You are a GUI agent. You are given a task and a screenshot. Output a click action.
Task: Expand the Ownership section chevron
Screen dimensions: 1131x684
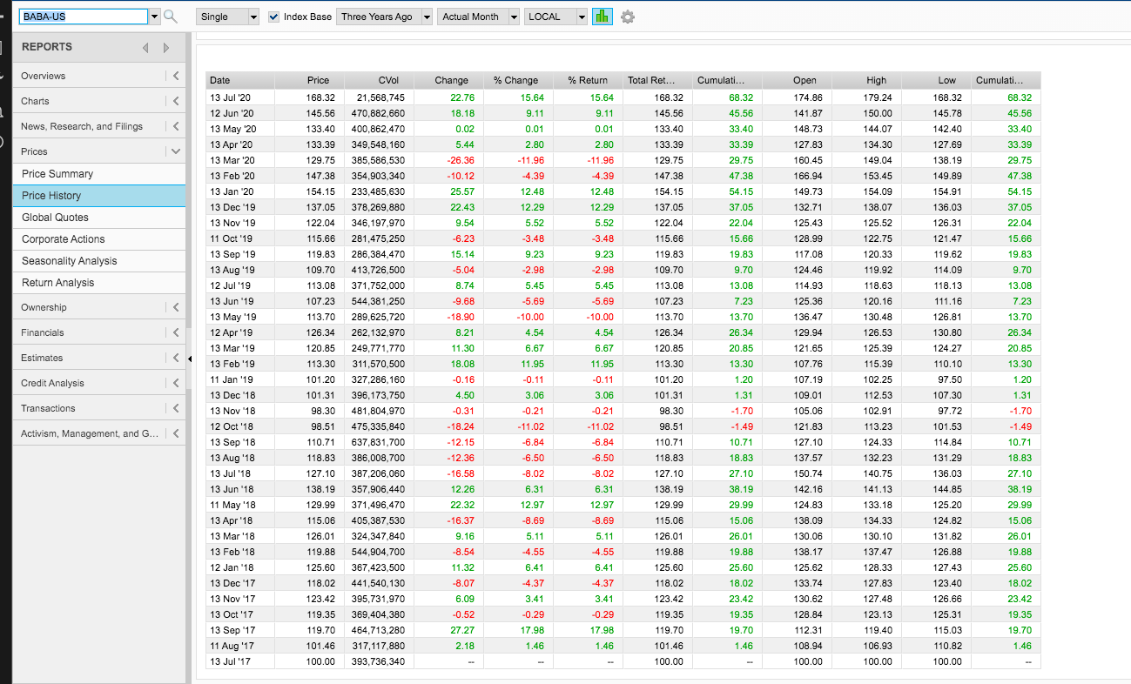pos(176,307)
